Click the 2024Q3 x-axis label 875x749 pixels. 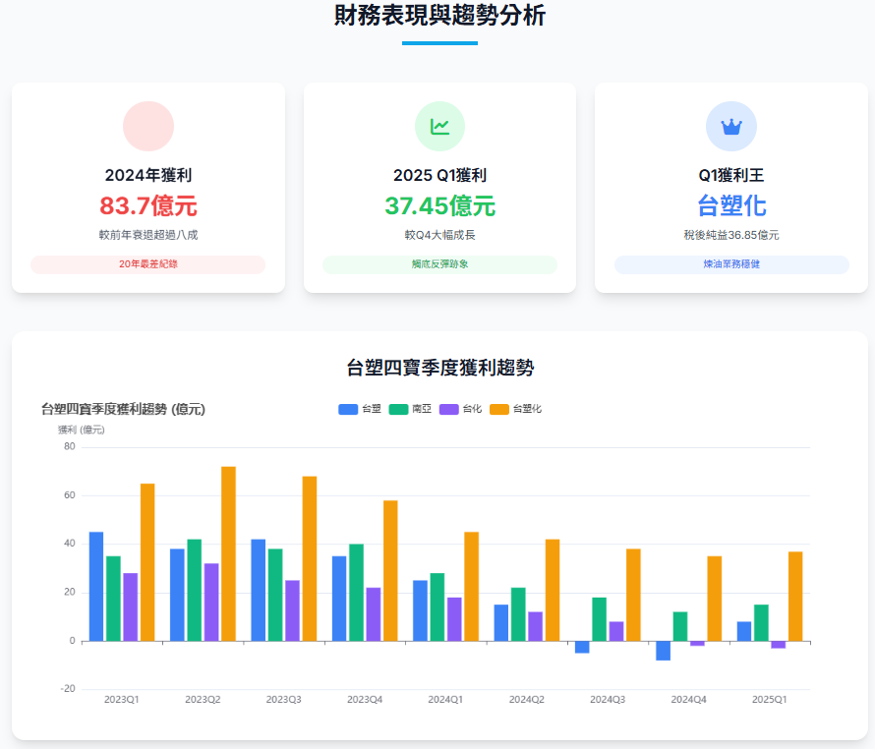click(608, 700)
